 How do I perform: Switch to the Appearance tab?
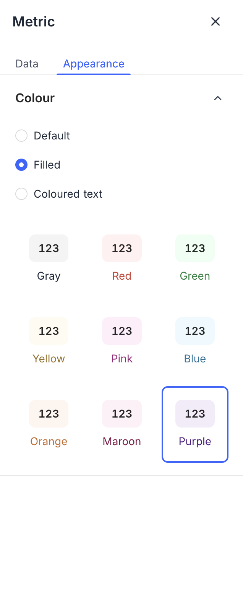[93, 64]
